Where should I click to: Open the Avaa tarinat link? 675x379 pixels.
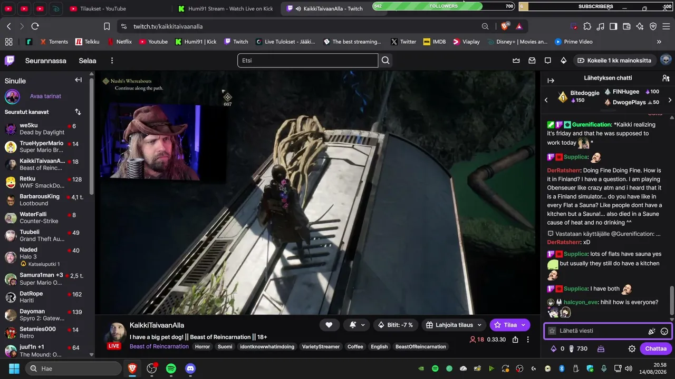click(x=45, y=96)
